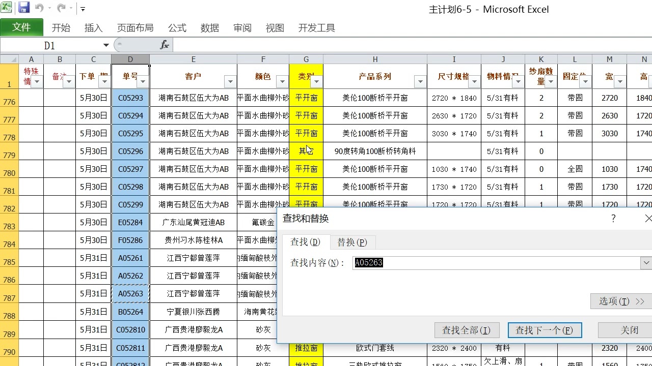Select column H header
The width and height of the screenshot is (652, 366).
click(375, 59)
